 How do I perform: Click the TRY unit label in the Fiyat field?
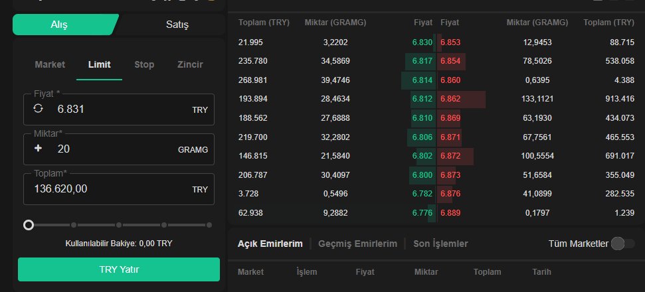pos(200,110)
